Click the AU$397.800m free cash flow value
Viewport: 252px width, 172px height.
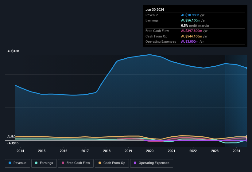[x=192, y=31]
